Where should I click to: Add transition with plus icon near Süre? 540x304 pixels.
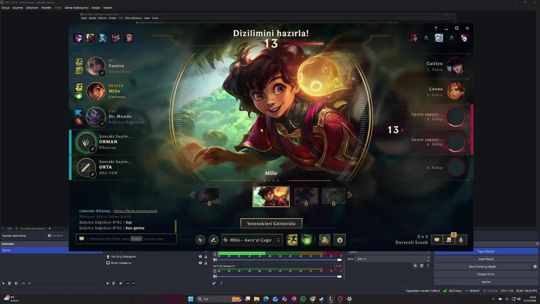pos(415,266)
